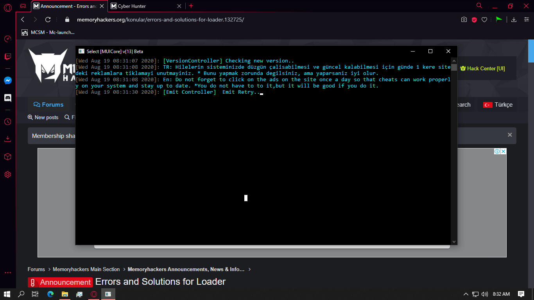Open the Extensions cube icon

click(x=7, y=157)
